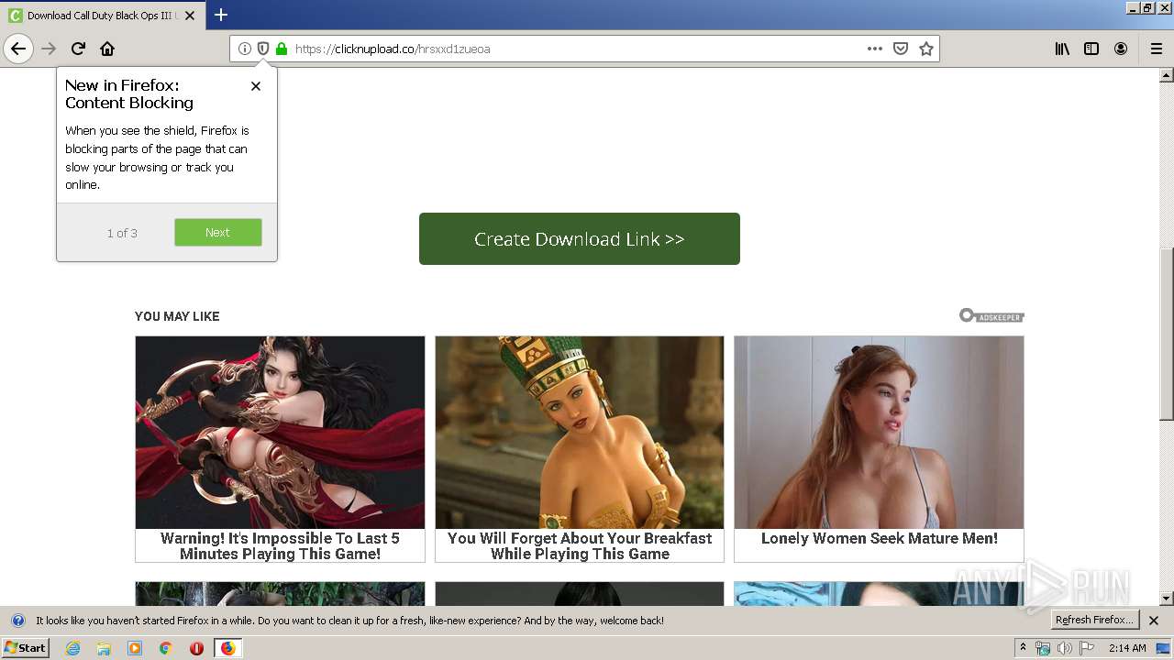The height and width of the screenshot is (660, 1174).
Task: Open the Library history and bookmarks
Action: click(1062, 49)
